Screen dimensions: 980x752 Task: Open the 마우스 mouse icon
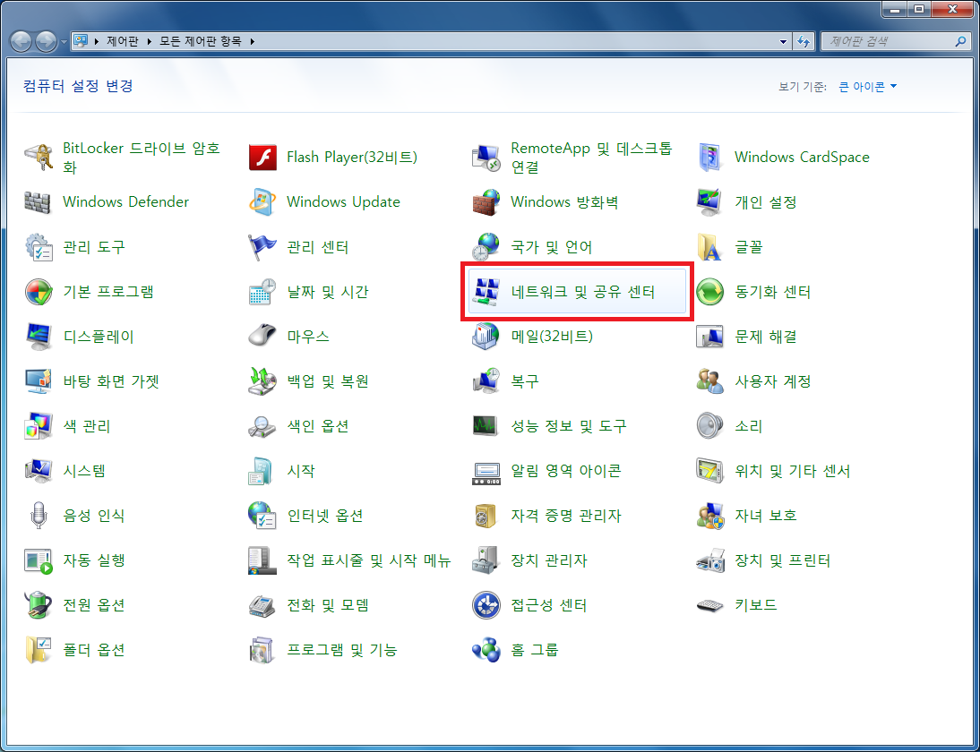[x=262, y=337]
